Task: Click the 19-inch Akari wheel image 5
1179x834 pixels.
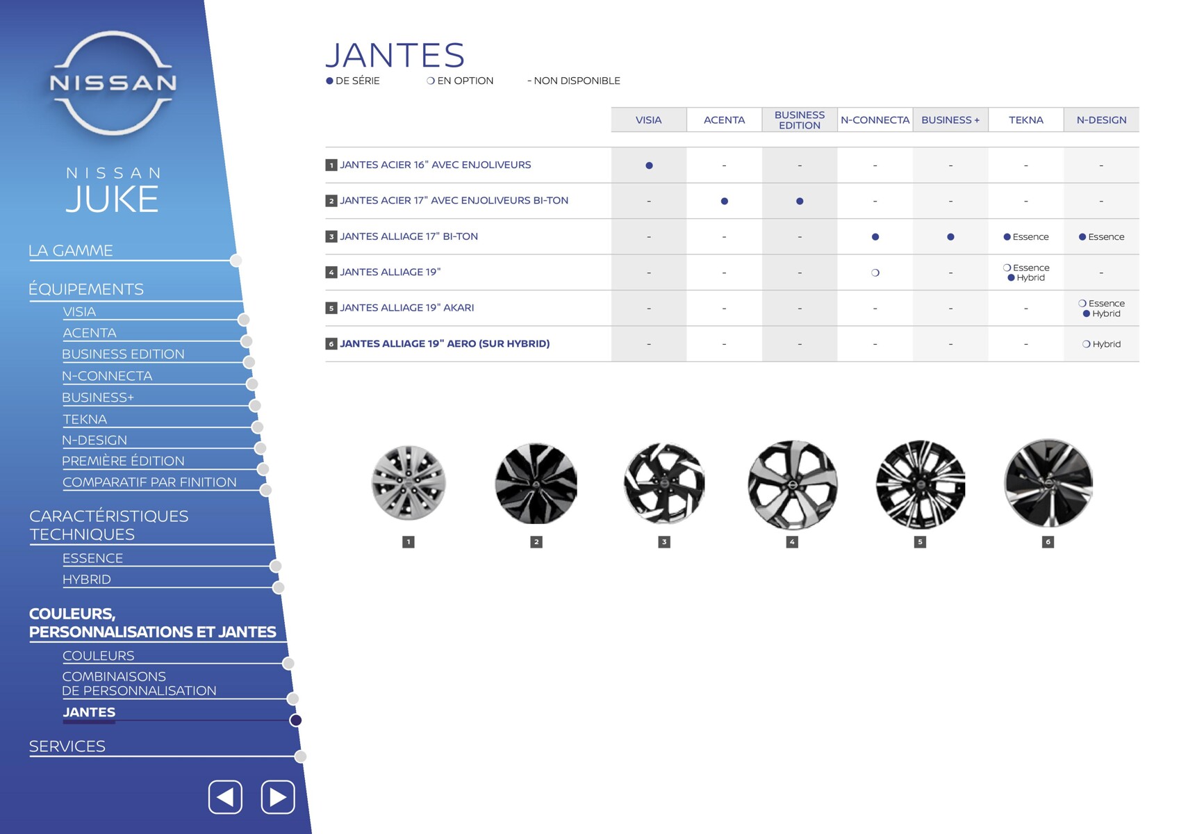Action: point(921,484)
